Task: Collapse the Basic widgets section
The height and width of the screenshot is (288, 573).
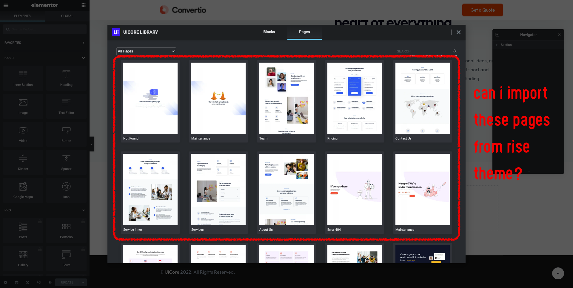Action: coord(45,58)
